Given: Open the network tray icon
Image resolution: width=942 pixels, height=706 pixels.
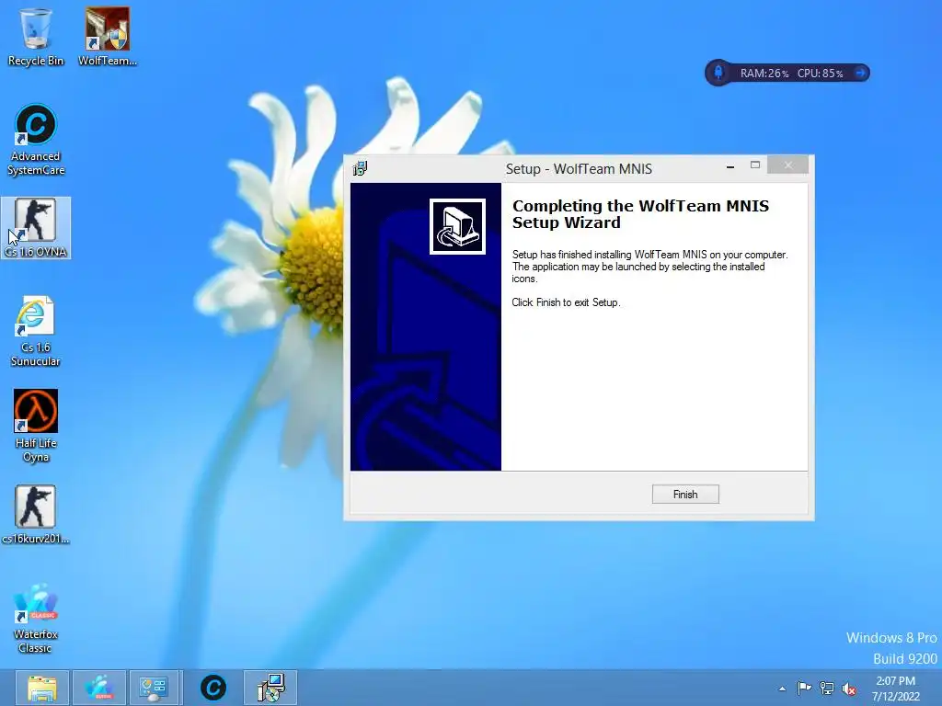Looking at the screenshot, I should point(827,688).
